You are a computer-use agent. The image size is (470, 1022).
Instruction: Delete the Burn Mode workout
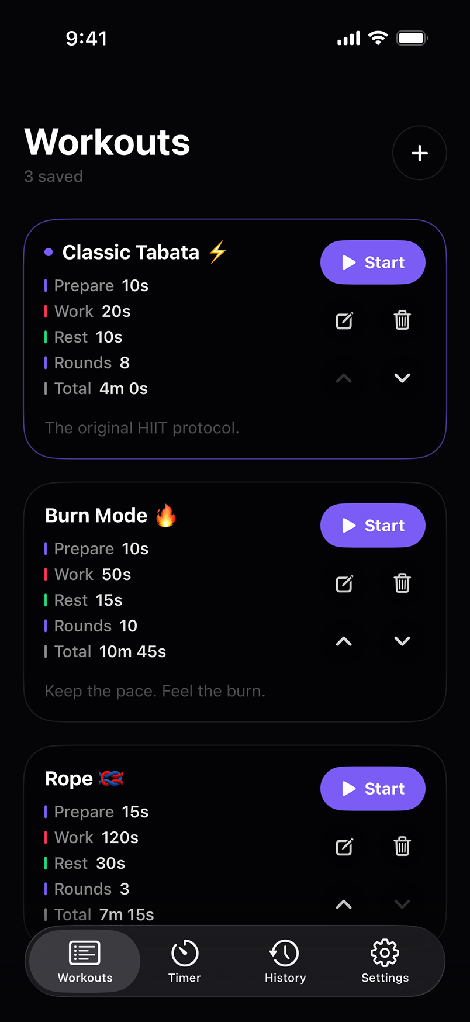(x=402, y=583)
